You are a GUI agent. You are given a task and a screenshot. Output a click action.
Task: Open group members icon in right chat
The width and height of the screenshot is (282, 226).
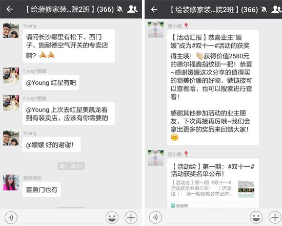tap(276, 9)
